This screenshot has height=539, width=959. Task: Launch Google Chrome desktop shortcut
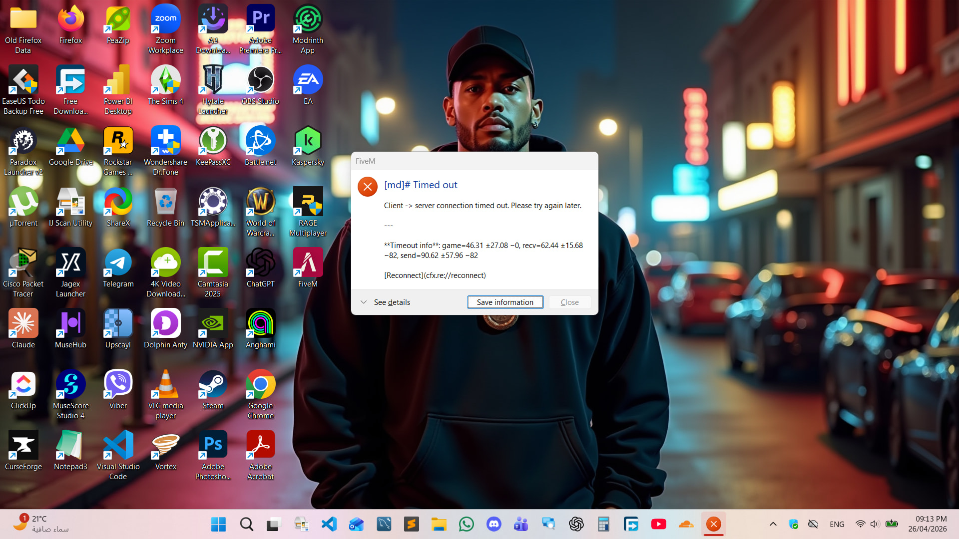click(x=260, y=394)
